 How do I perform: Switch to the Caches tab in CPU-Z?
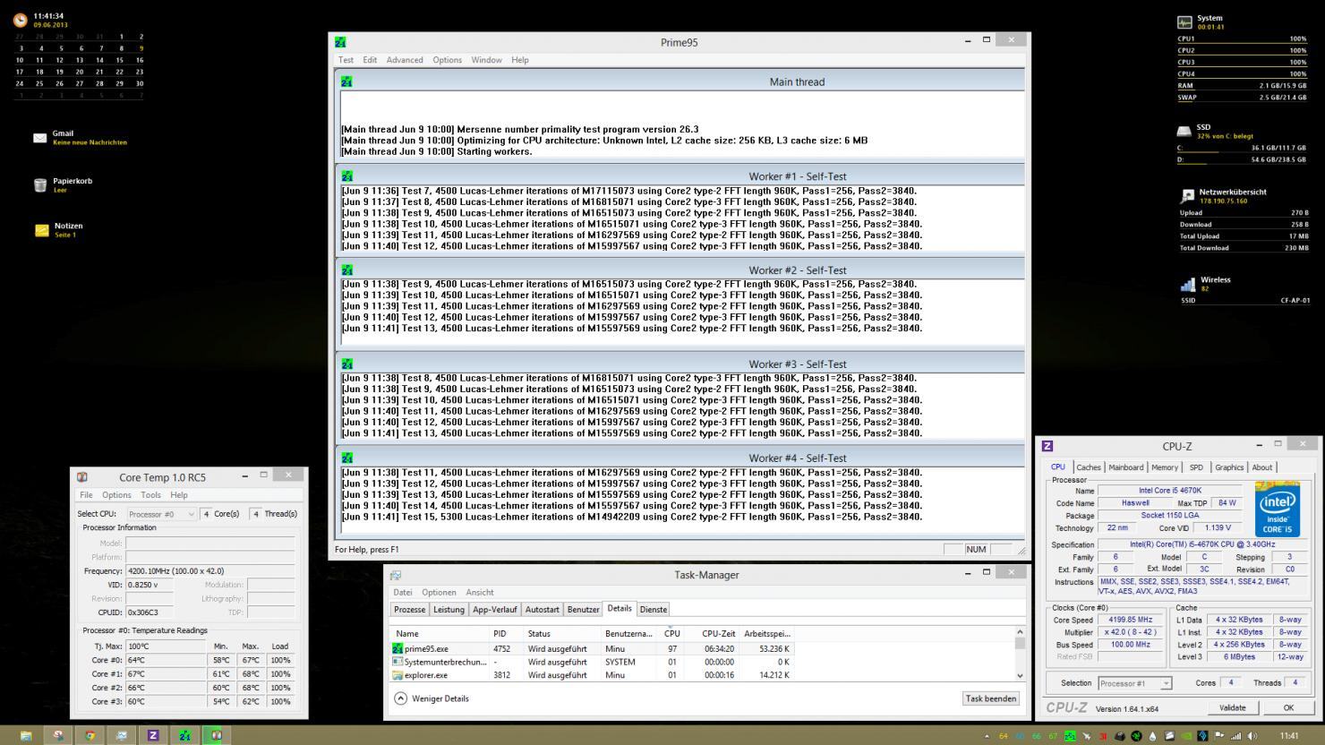pyautogui.click(x=1089, y=467)
